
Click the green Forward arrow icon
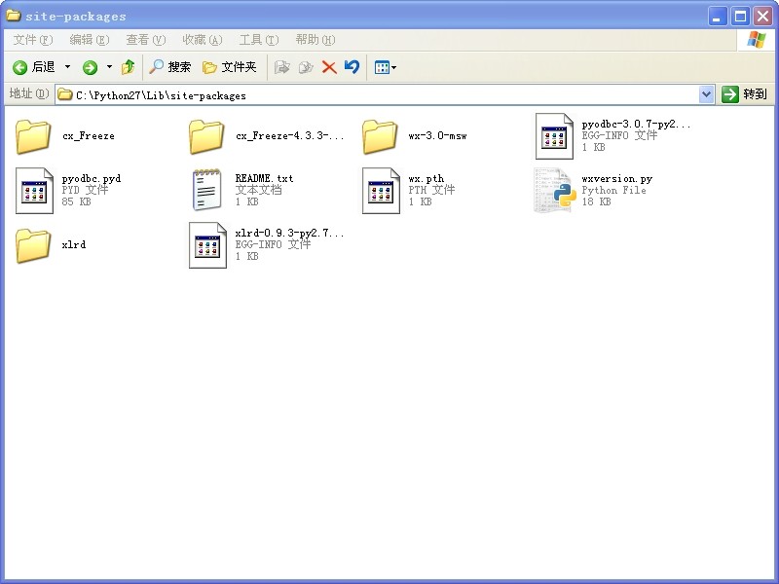pos(90,67)
